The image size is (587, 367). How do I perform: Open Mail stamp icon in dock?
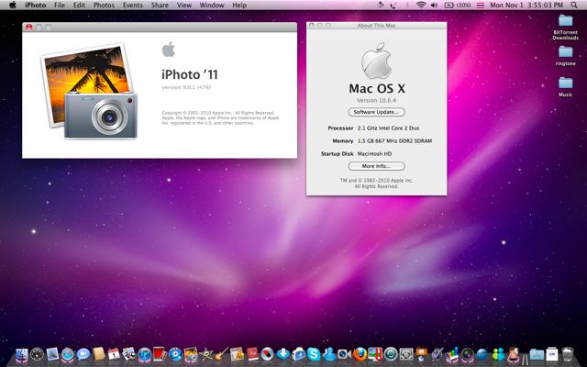[52, 354]
